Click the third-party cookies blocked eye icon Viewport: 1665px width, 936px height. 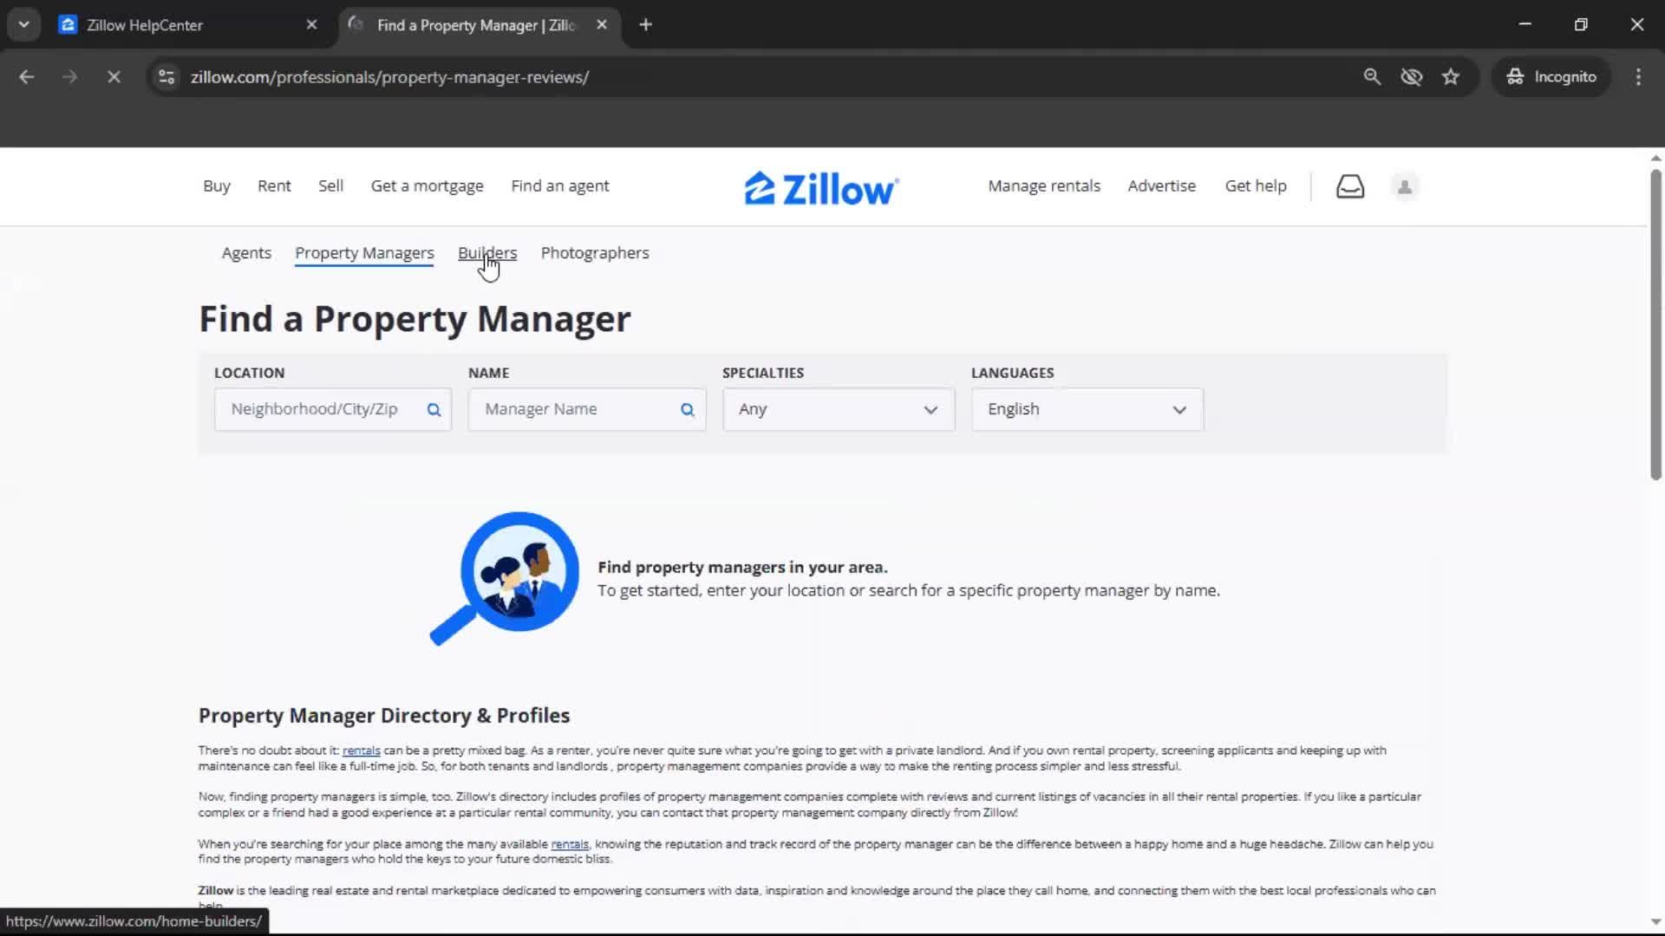click(x=1411, y=77)
